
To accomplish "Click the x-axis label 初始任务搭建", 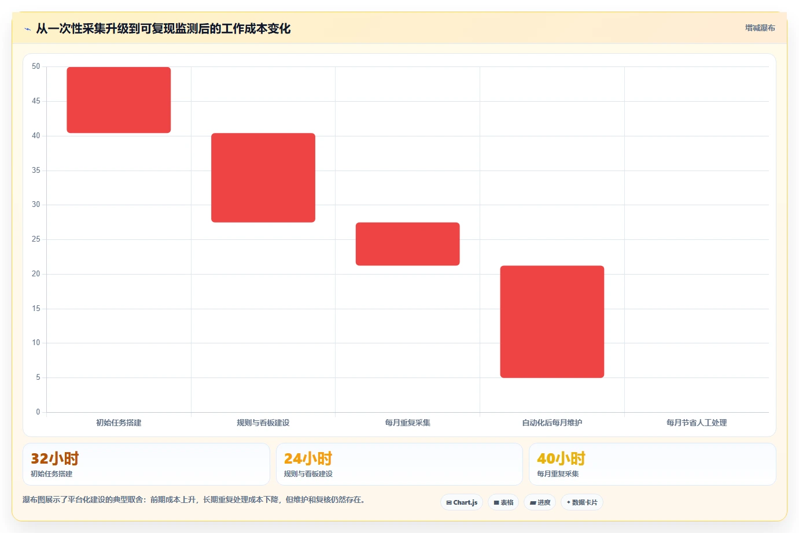I will tap(119, 423).
